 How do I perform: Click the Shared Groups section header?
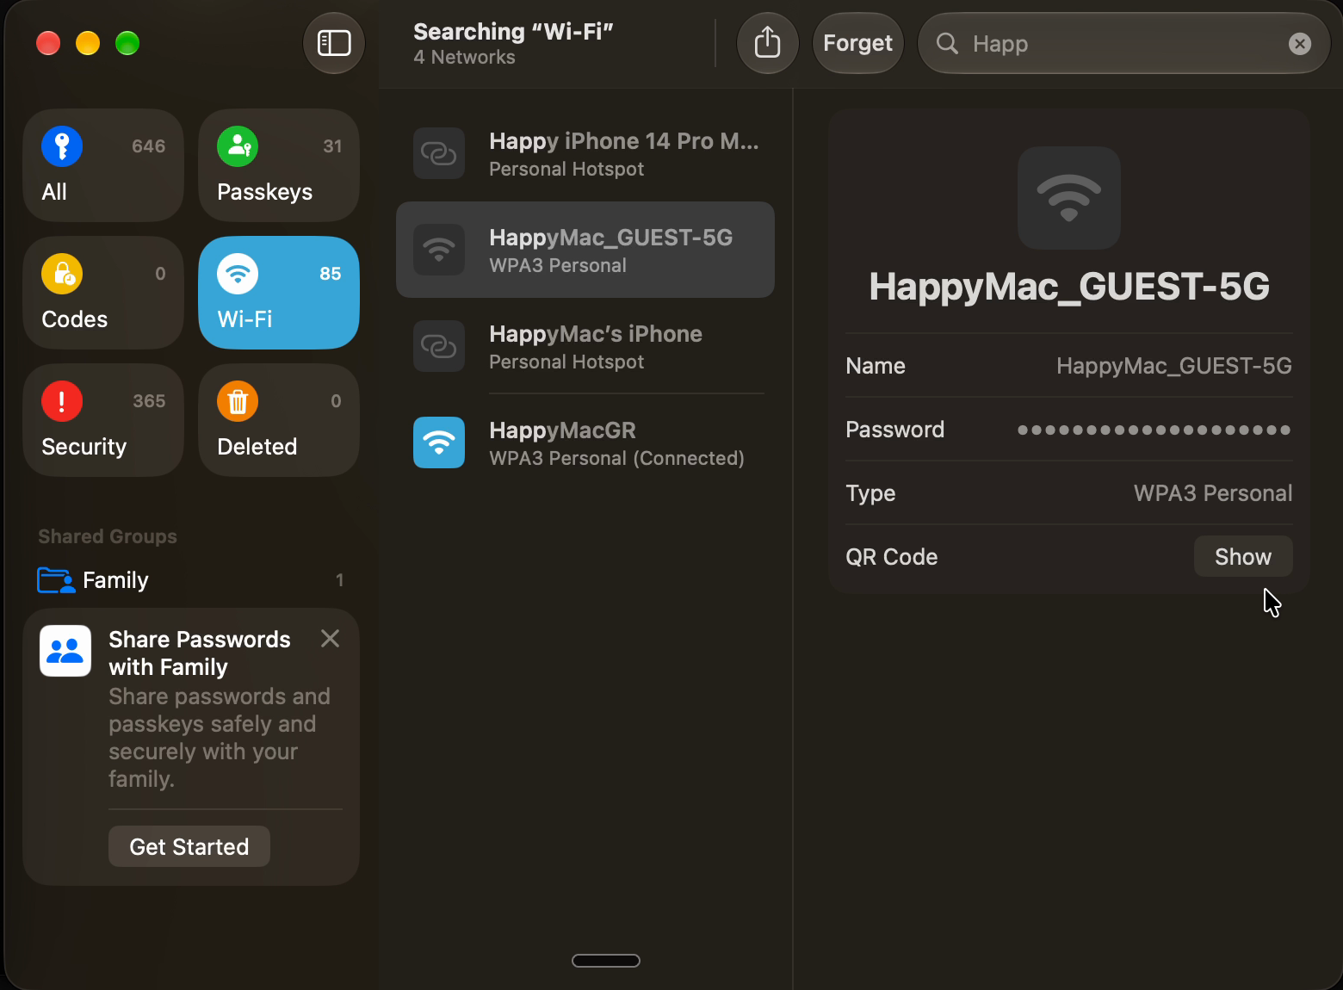point(108,536)
